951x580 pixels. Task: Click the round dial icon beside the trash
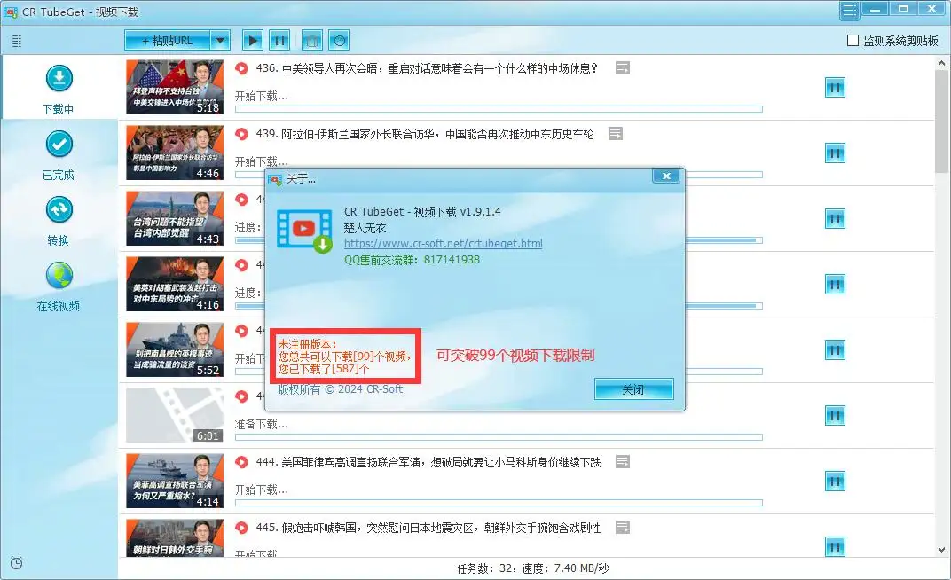[x=340, y=41]
